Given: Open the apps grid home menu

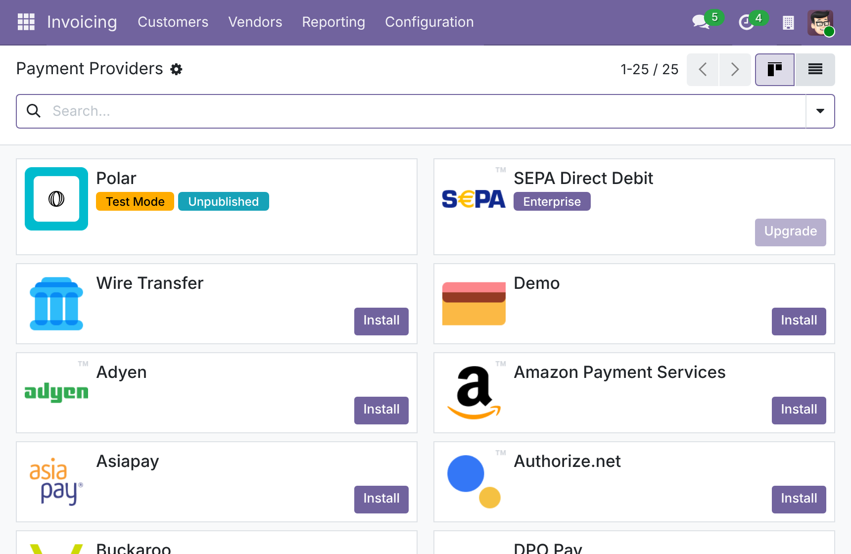Looking at the screenshot, I should click(x=26, y=22).
